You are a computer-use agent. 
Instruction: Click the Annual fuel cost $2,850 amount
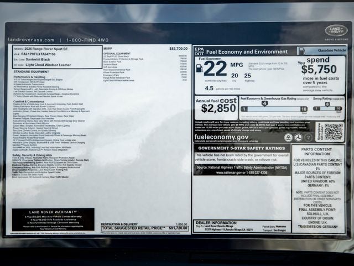(218, 108)
